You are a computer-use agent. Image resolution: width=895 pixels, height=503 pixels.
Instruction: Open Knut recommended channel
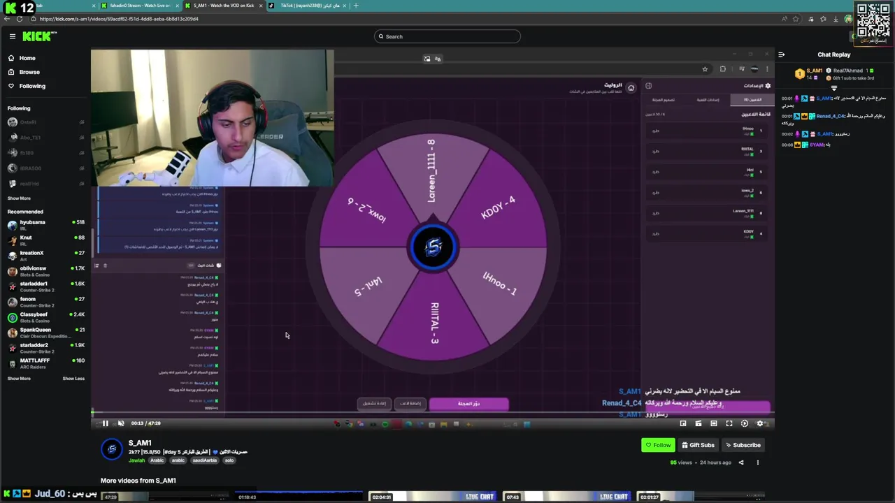point(46,240)
